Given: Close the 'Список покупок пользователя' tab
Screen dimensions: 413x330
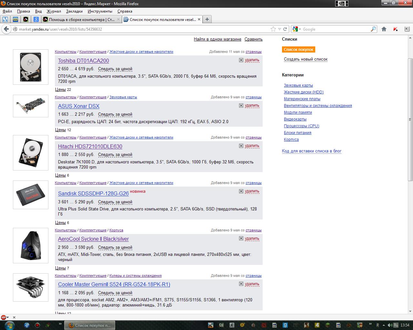Looking at the screenshot, I should click(x=199, y=19).
